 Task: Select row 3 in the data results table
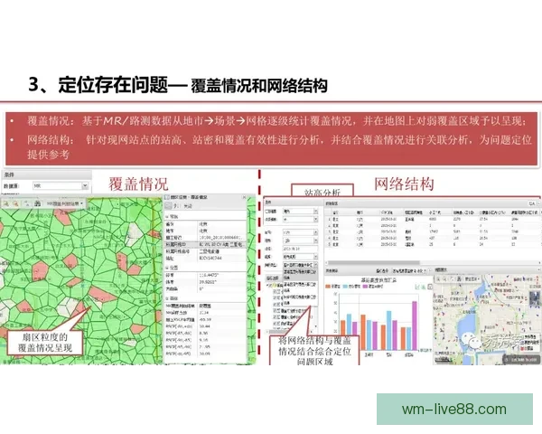pyautogui.click(x=432, y=231)
